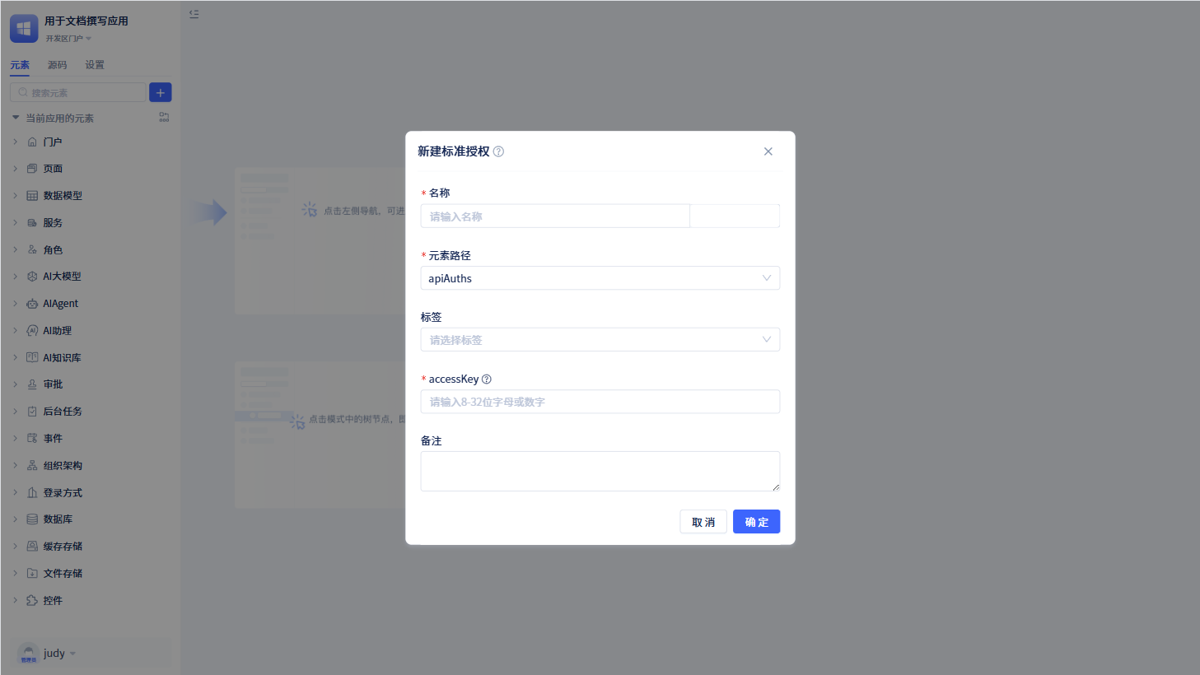Image resolution: width=1200 pixels, height=675 pixels.
Task: Click the 审批 stamp icon
Action: tap(32, 384)
